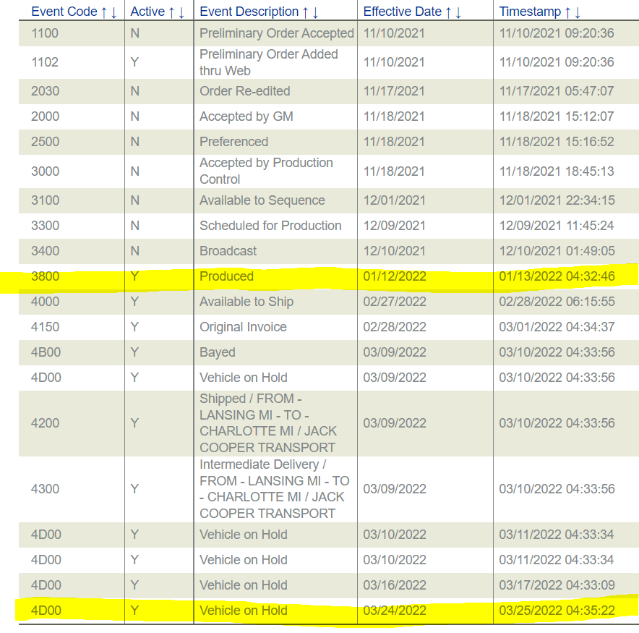This screenshot has width=639, height=633.
Task: Click the Shipped from Lansing MI description
Action: pos(268,423)
